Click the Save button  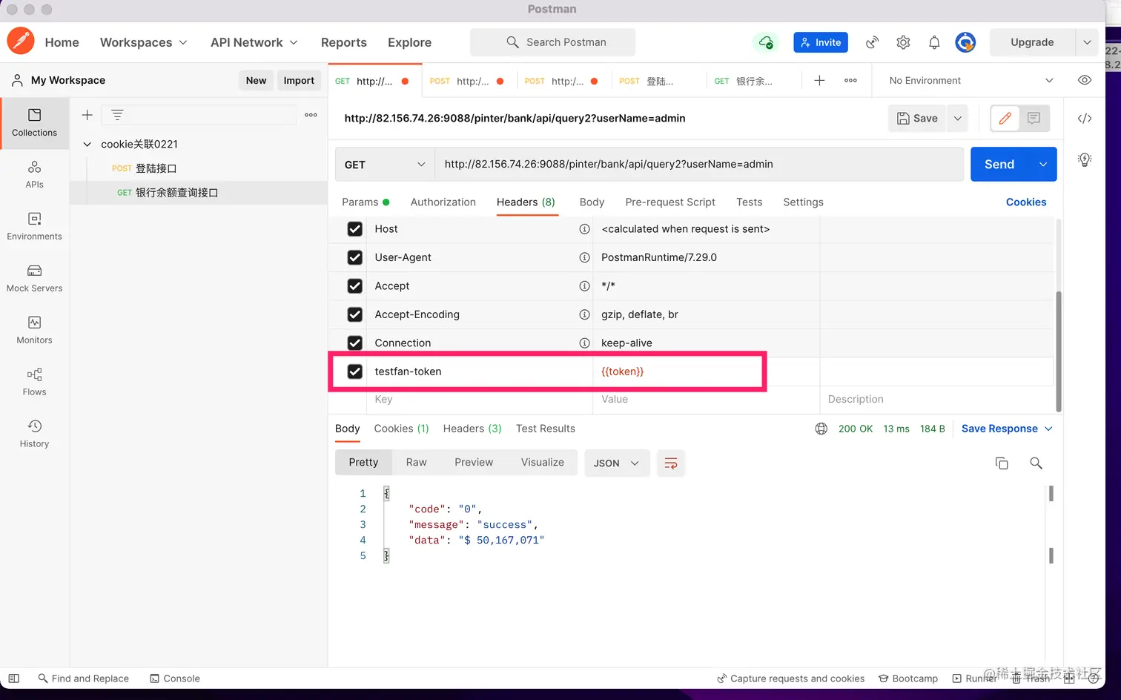(x=918, y=118)
